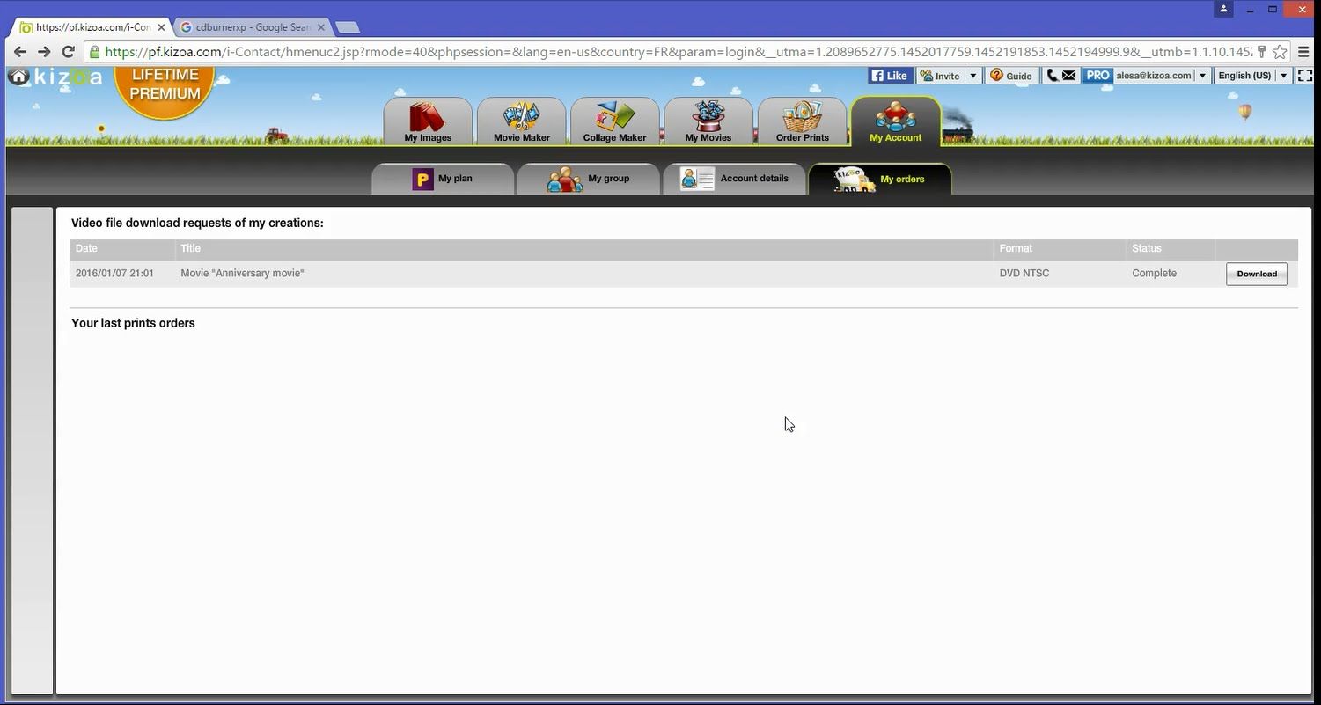Image resolution: width=1321 pixels, height=705 pixels.
Task: Click the saved password key icon
Action: pyautogui.click(x=1262, y=52)
